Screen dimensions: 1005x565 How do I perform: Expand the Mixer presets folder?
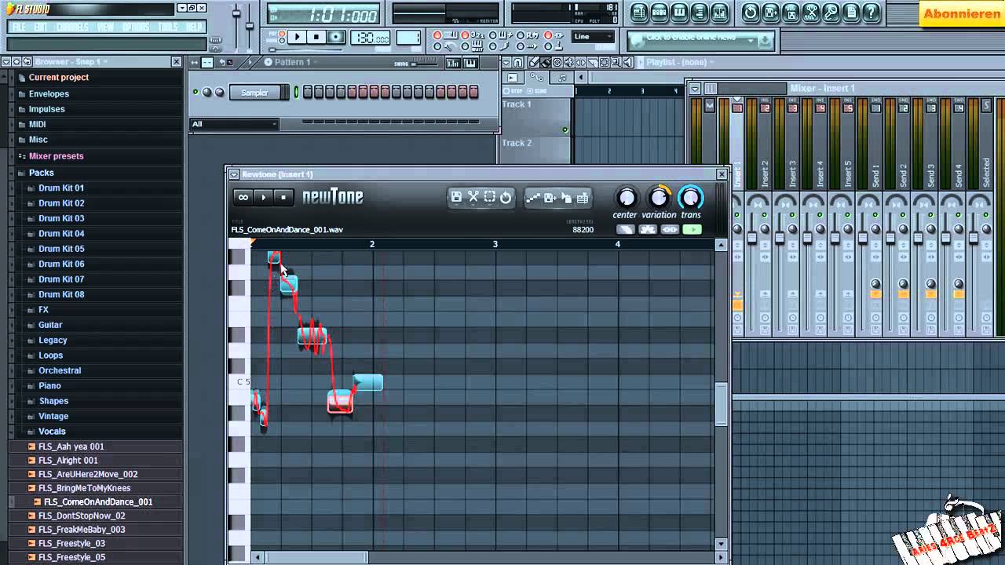(x=56, y=156)
